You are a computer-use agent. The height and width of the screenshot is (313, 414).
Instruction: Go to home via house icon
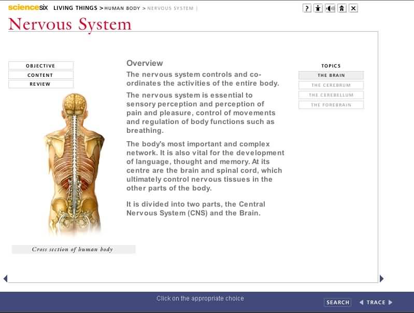click(x=342, y=8)
